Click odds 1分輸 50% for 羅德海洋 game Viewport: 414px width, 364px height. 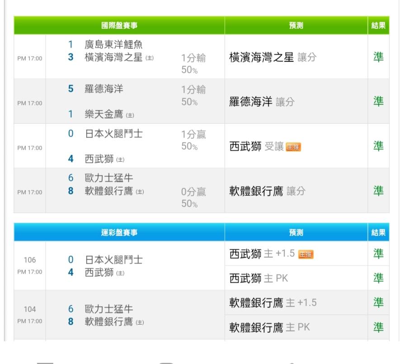(x=193, y=95)
